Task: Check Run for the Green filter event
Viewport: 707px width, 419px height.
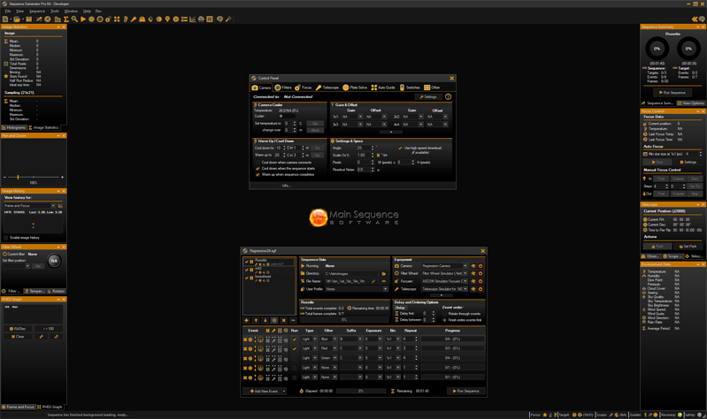Action: pyautogui.click(x=295, y=358)
